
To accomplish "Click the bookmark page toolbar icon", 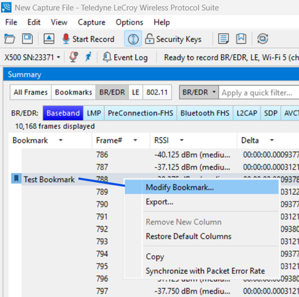I will [241, 39].
